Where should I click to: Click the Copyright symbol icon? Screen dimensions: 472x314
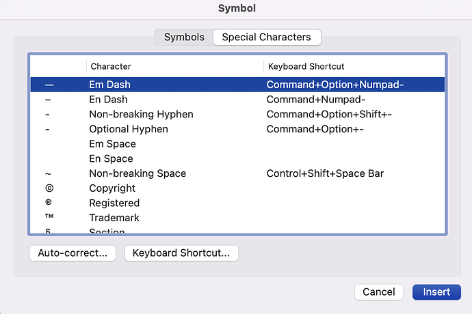49,188
